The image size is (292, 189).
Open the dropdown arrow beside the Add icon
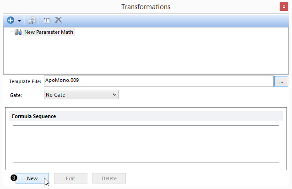click(19, 21)
